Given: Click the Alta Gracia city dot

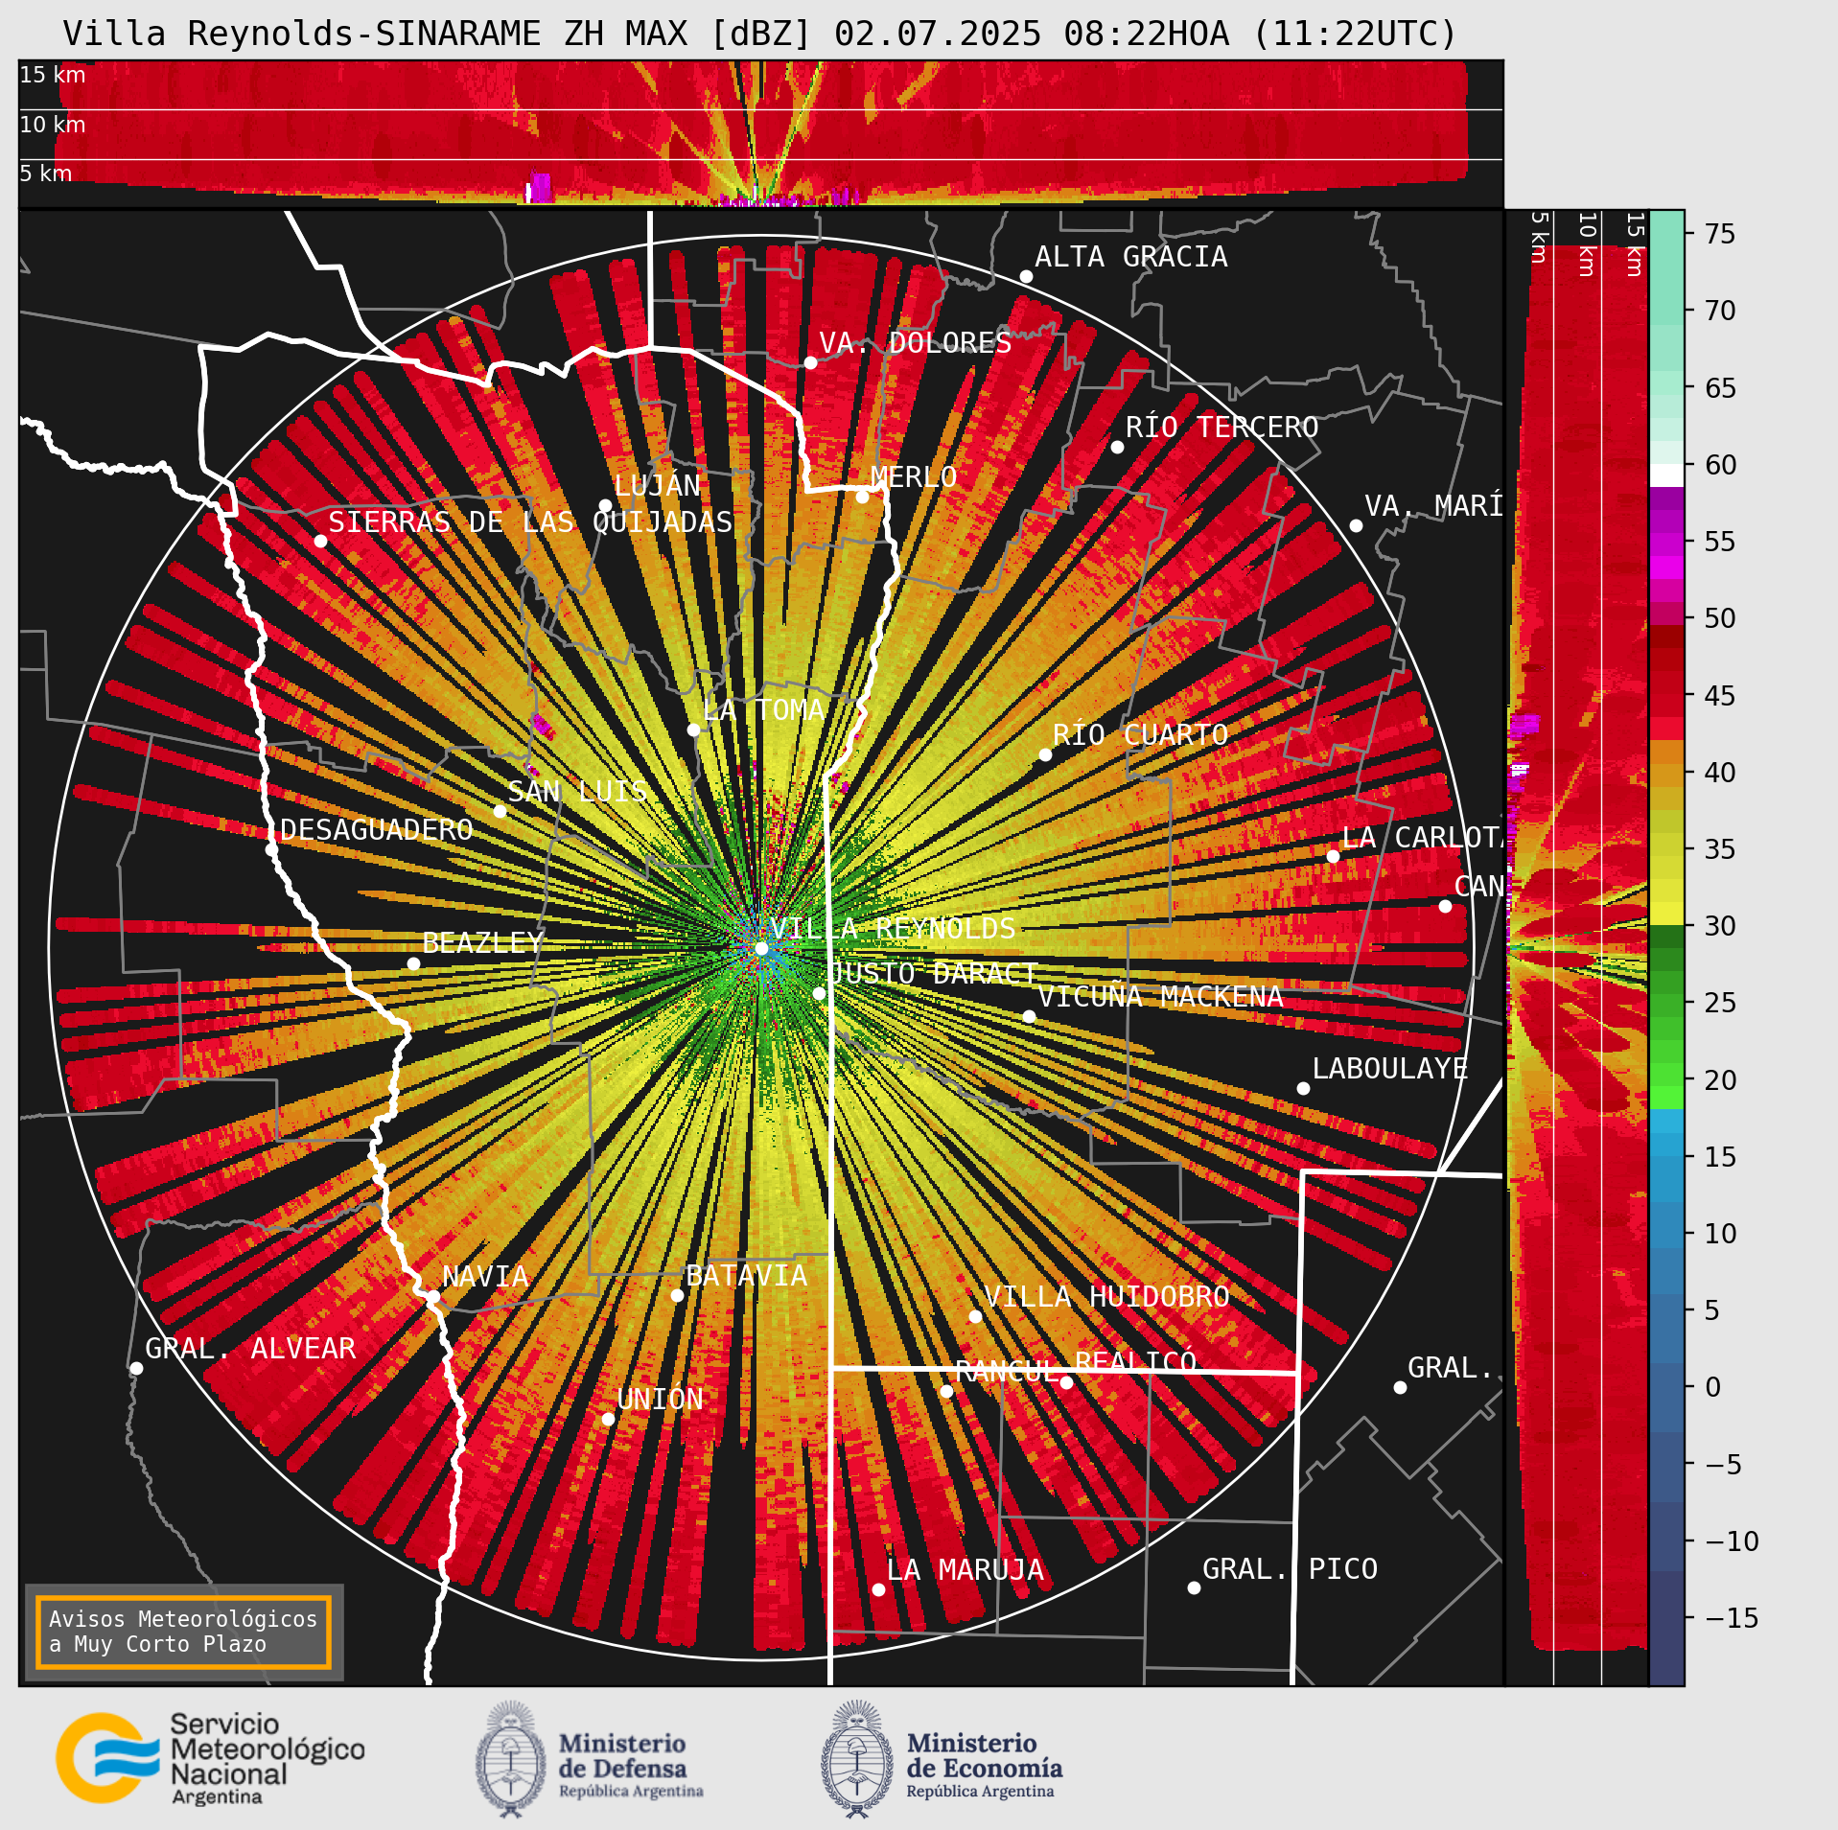Looking at the screenshot, I should click(x=1026, y=276).
